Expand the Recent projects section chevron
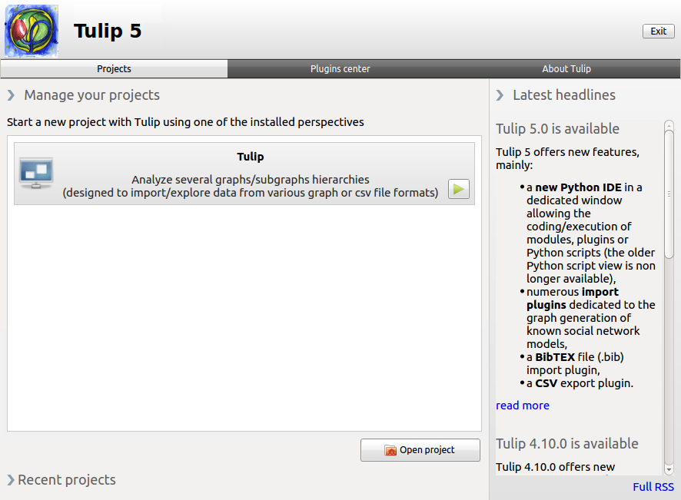Screen dimensions: 681x500 (x=11, y=480)
